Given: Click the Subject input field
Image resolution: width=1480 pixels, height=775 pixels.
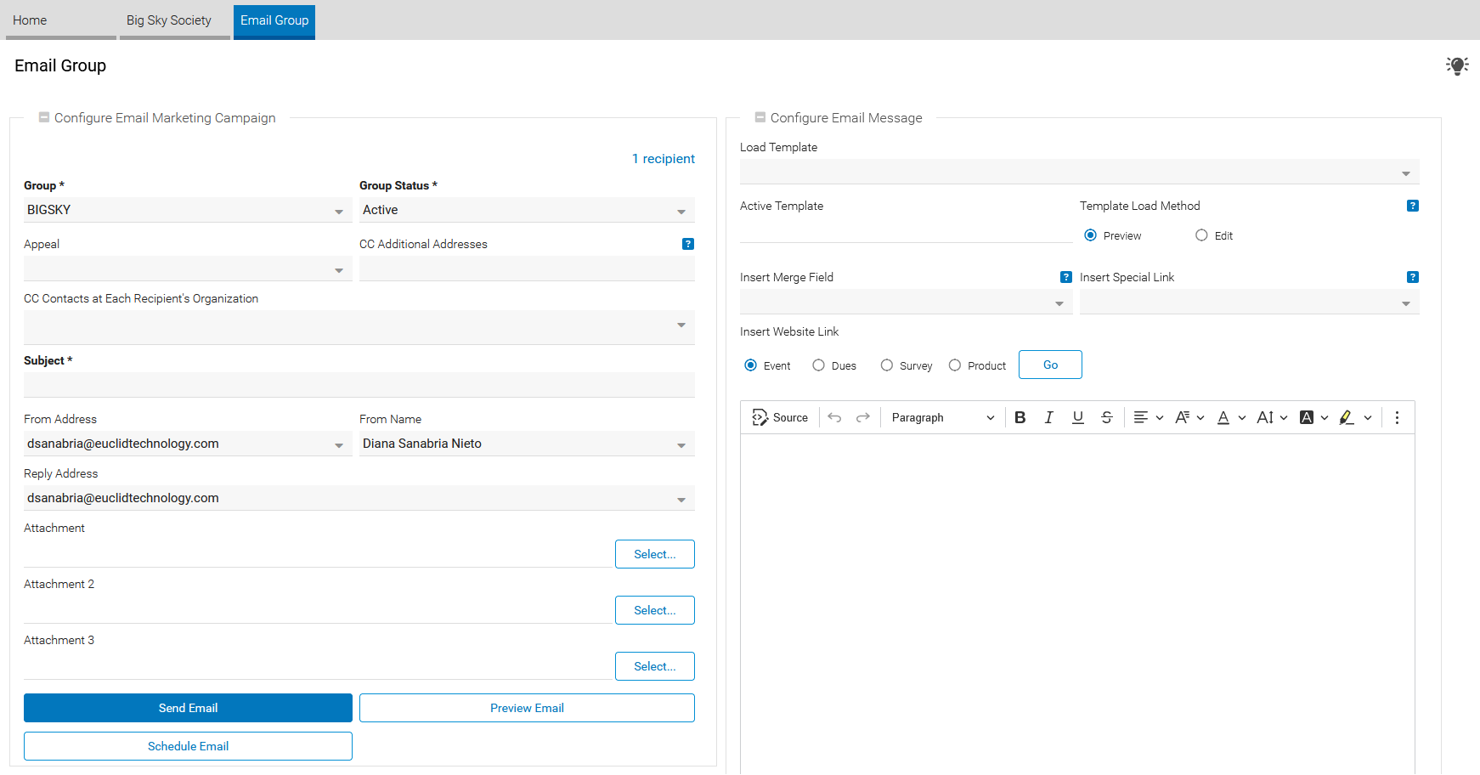Looking at the screenshot, I should (359, 385).
